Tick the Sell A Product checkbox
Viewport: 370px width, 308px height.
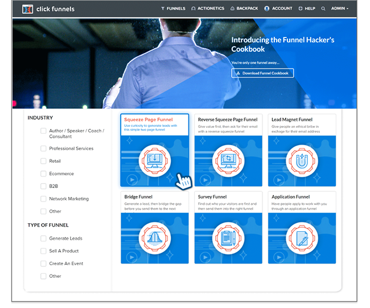(x=43, y=251)
